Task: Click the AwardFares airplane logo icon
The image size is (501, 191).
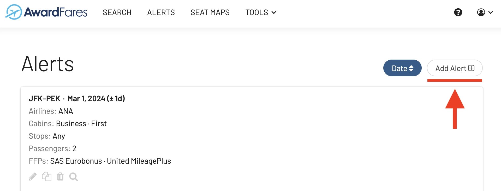Action: point(14,12)
